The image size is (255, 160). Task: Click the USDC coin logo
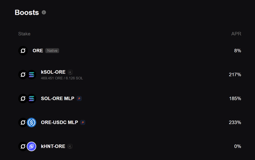(x=31, y=122)
